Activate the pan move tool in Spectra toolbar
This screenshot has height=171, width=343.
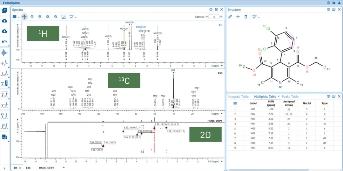point(24,17)
